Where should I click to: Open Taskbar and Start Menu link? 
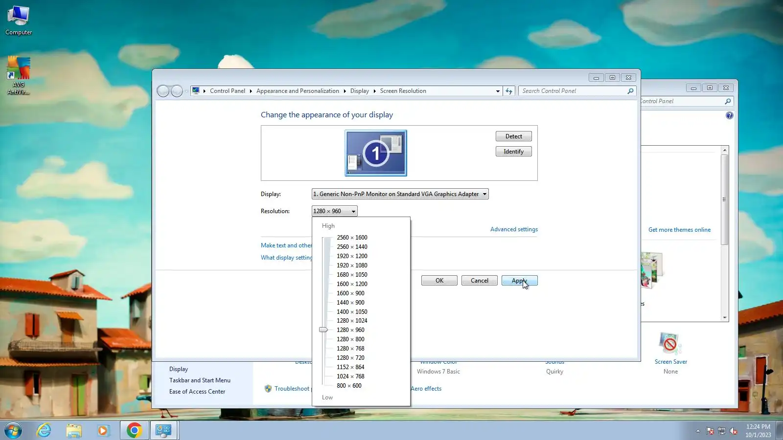coord(200,380)
